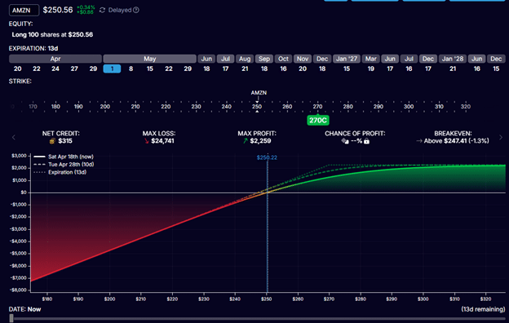The image size is (509, 323).
Task: Click the arrow icon before Breakeven value
Action: tap(419, 141)
